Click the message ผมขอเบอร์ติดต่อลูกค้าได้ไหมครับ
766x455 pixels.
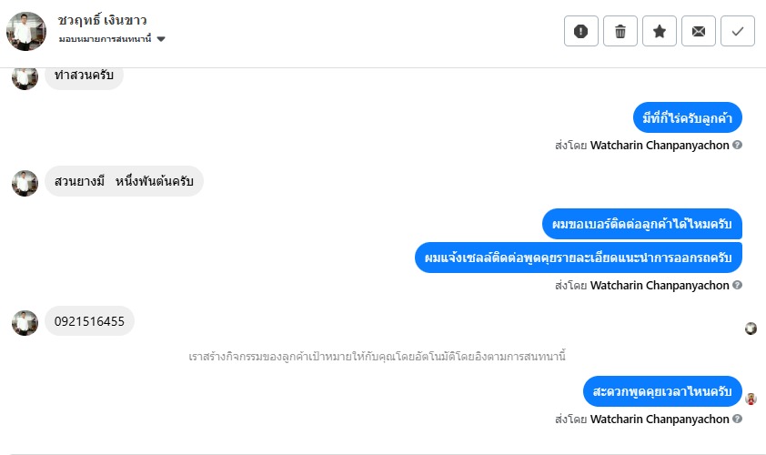tap(642, 223)
